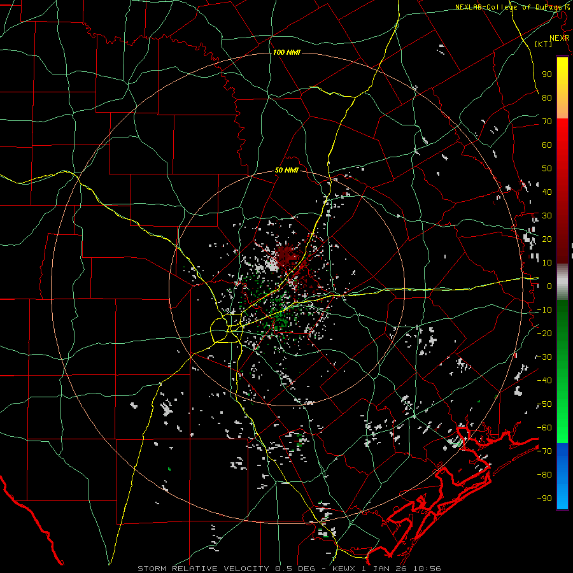573x573 pixels.
Task: Select the -70 value on velocity scale
Action: pos(544,451)
